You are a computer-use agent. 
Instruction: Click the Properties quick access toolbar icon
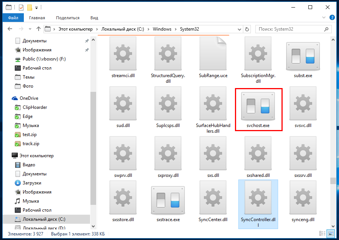21,8
